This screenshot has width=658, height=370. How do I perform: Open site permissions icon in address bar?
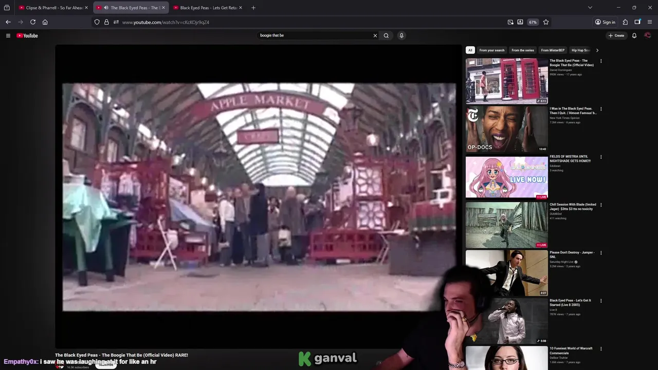pyautogui.click(x=116, y=22)
